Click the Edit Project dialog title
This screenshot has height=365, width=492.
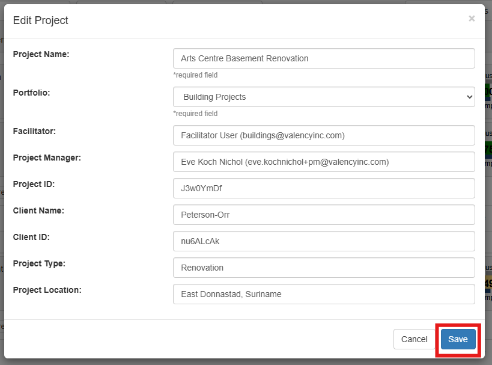tap(40, 20)
